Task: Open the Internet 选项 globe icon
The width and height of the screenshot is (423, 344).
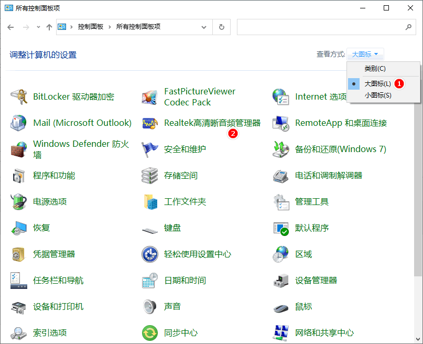Action: [281, 97]
